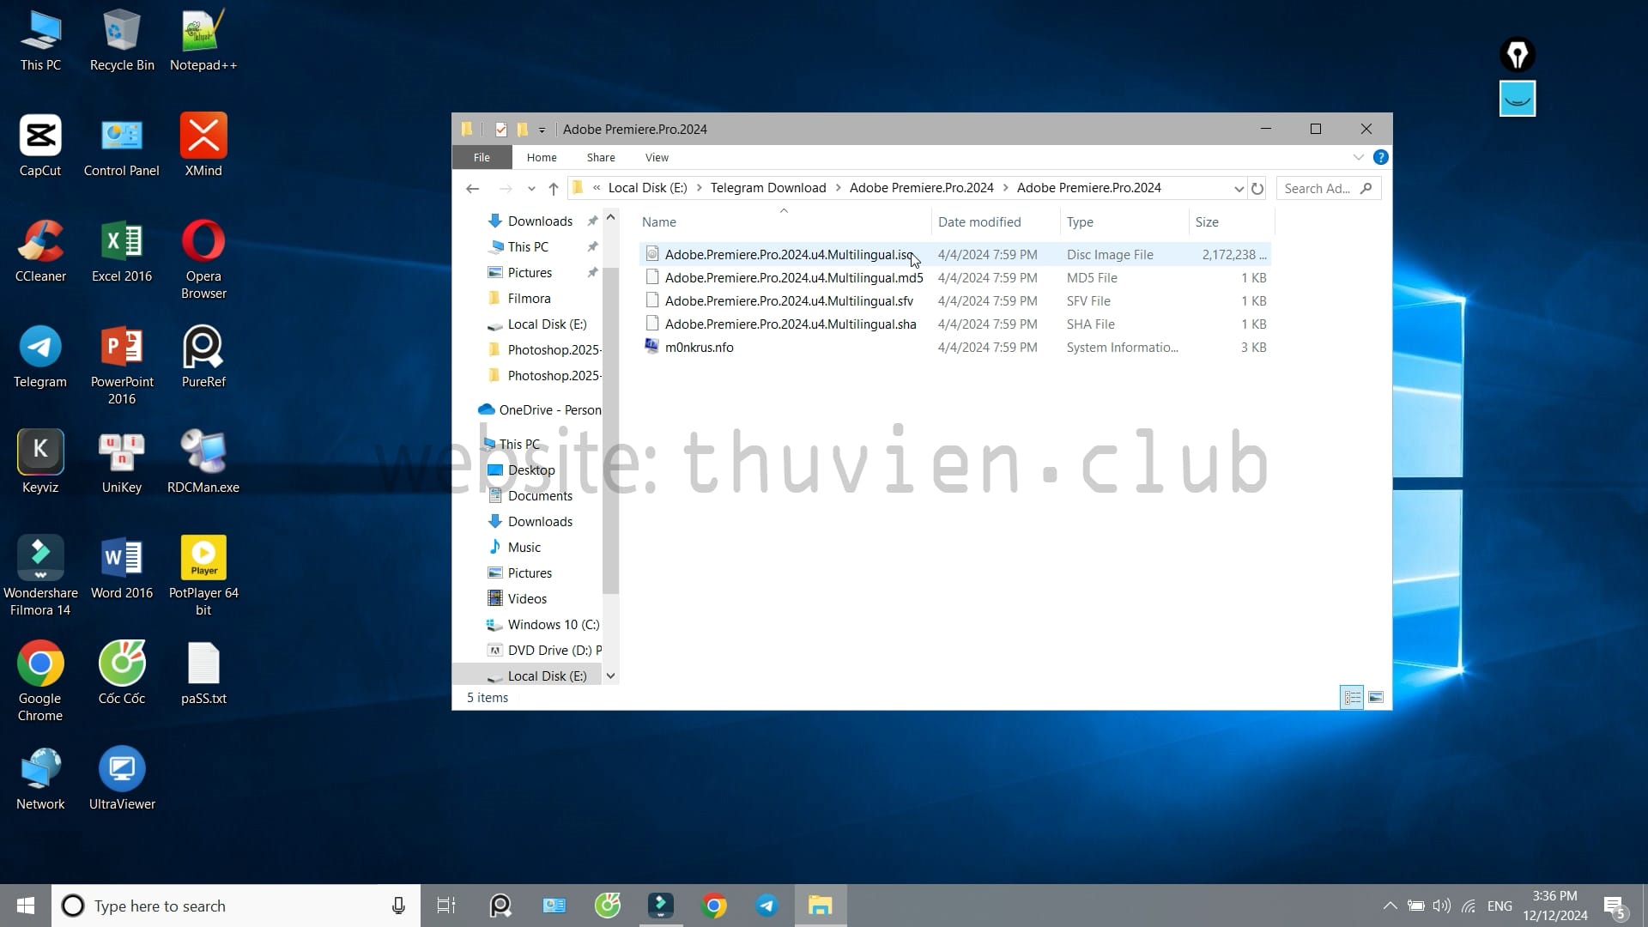Open Word 2016 desktop shortcut
Screen dimensions: 1648x927
pyautogui.click(x=122, y=567)
